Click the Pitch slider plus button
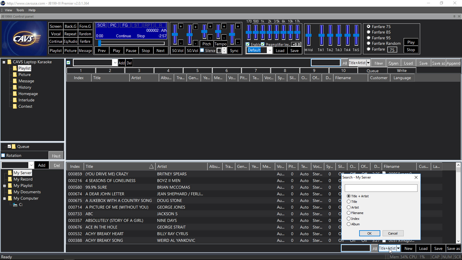The width and height of the screenshot is (462, 260). tap(210, 26)
